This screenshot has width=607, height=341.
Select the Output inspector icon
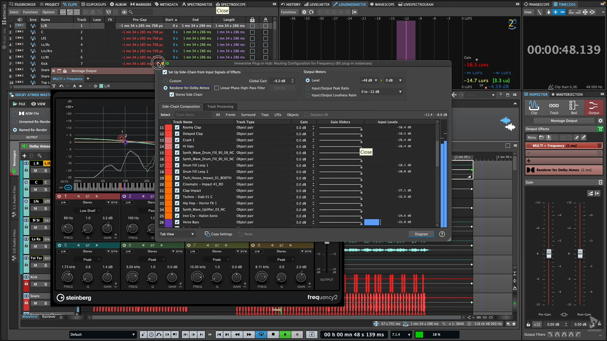[594, 108]
